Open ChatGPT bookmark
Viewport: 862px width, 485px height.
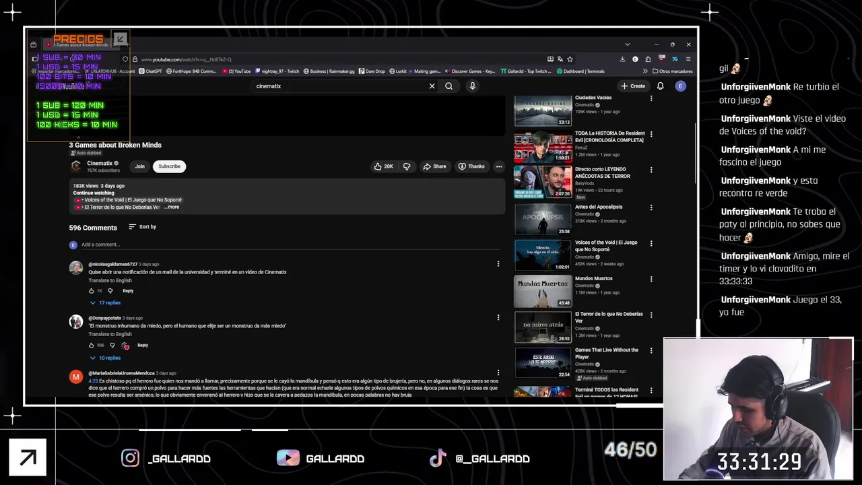[x=151, y=71]
